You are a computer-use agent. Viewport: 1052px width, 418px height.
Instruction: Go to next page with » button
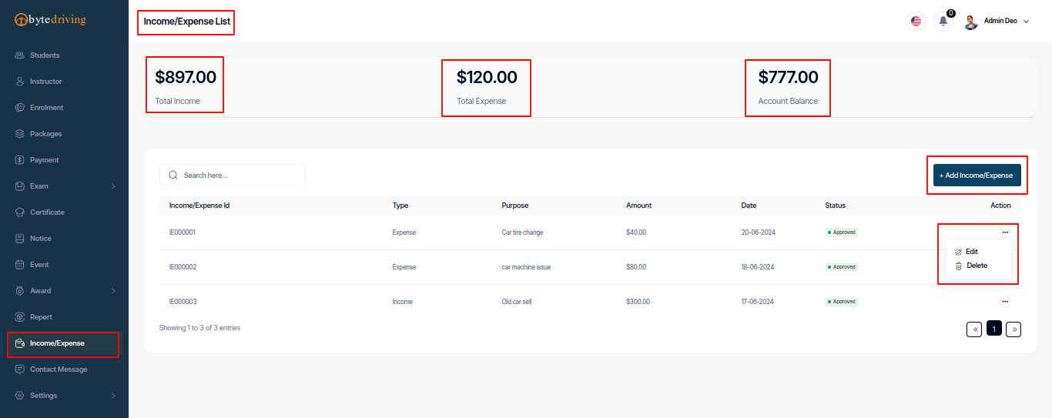pyautogui.click(x=1013, y=329)
